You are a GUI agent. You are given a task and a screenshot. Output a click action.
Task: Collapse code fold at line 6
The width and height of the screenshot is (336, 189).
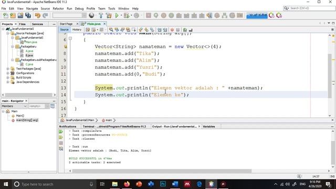pos(70,38)
